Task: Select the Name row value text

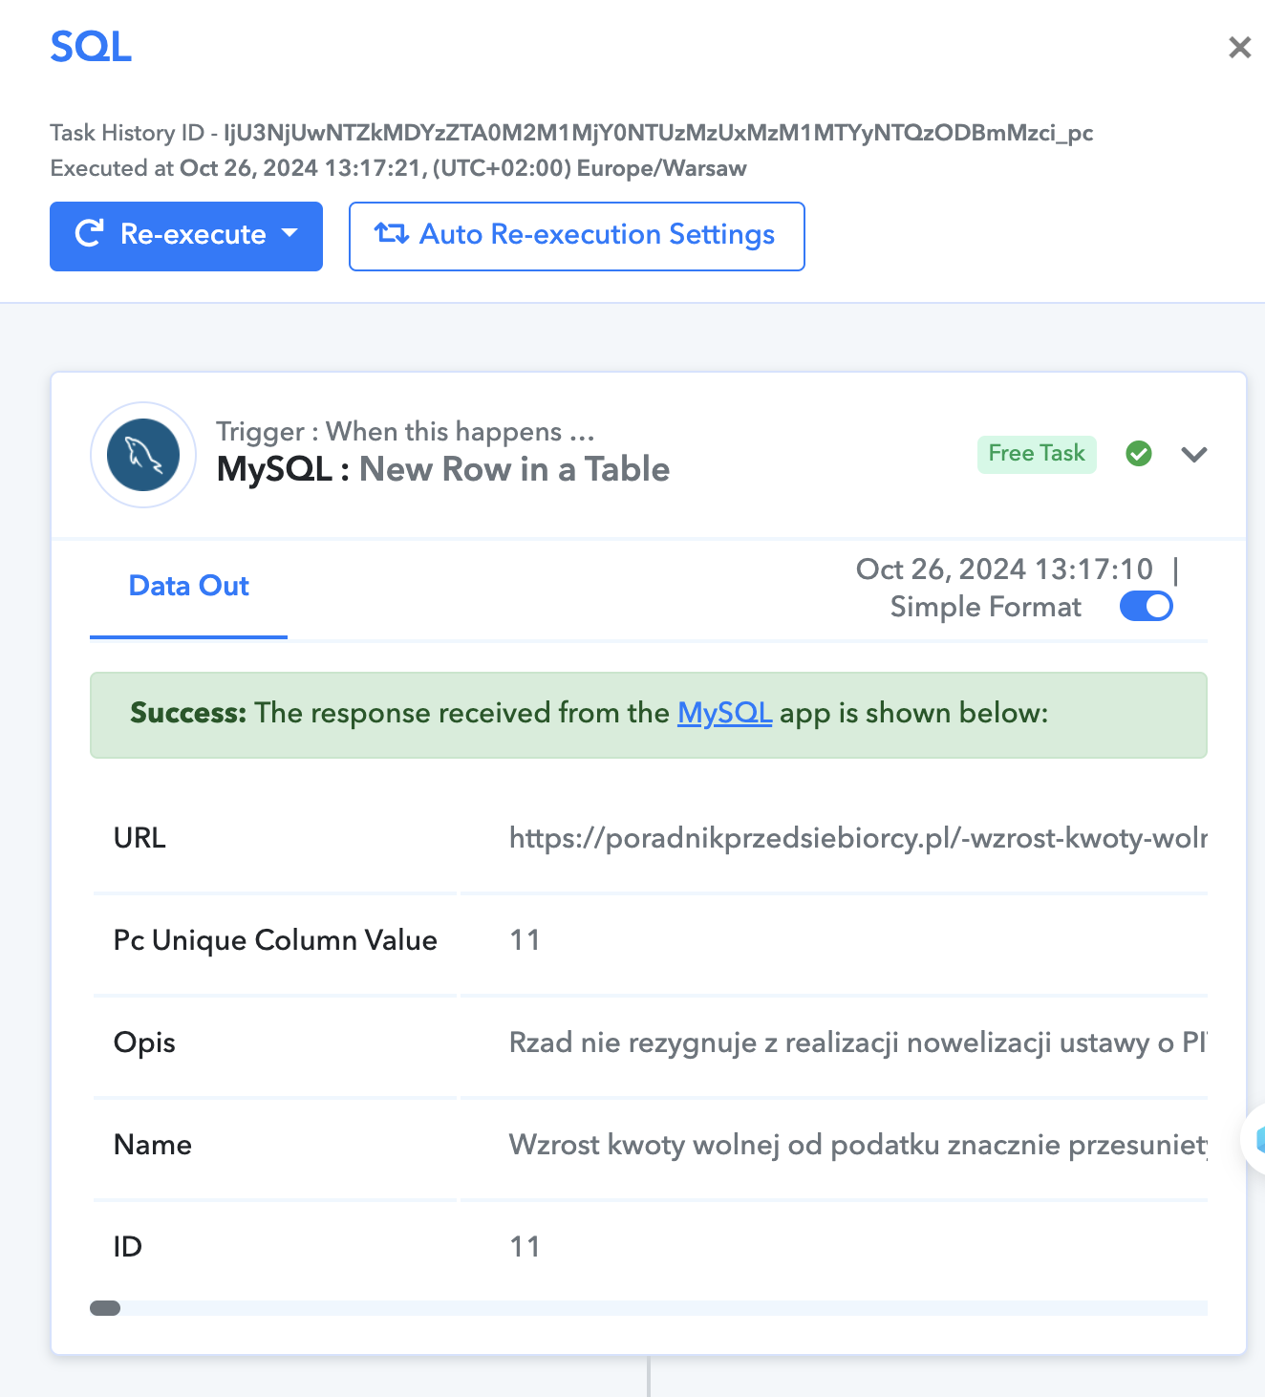Action: point(857,1145)
